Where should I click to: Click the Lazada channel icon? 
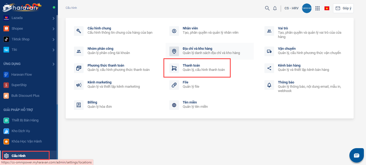click(x=6, y=18)
